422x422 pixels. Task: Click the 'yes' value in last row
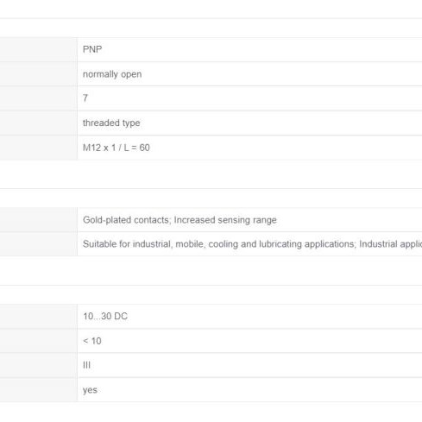[90, 390]
